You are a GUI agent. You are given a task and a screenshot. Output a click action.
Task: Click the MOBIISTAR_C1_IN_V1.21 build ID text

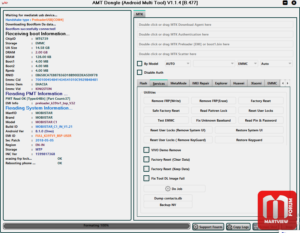[54, 127]
